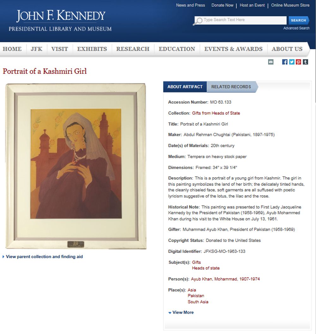This screenshot has width=316, height=334.
Task: Open the Advanced Search link
Action: click(296, 28)
